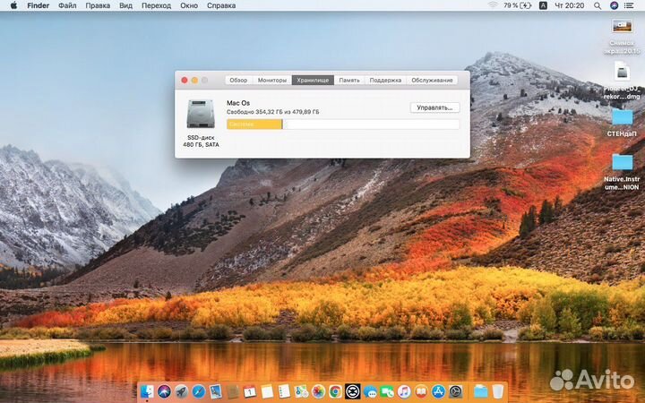Switch to the Память tab
Viewport: 645px width, 403px height.
pos(349,80)
